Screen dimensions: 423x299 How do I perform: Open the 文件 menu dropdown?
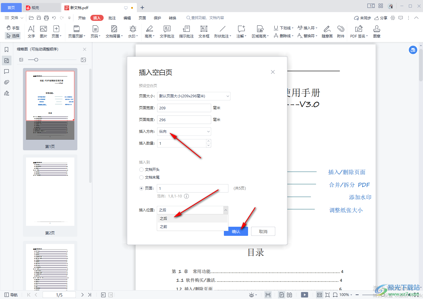click(14, 18)
